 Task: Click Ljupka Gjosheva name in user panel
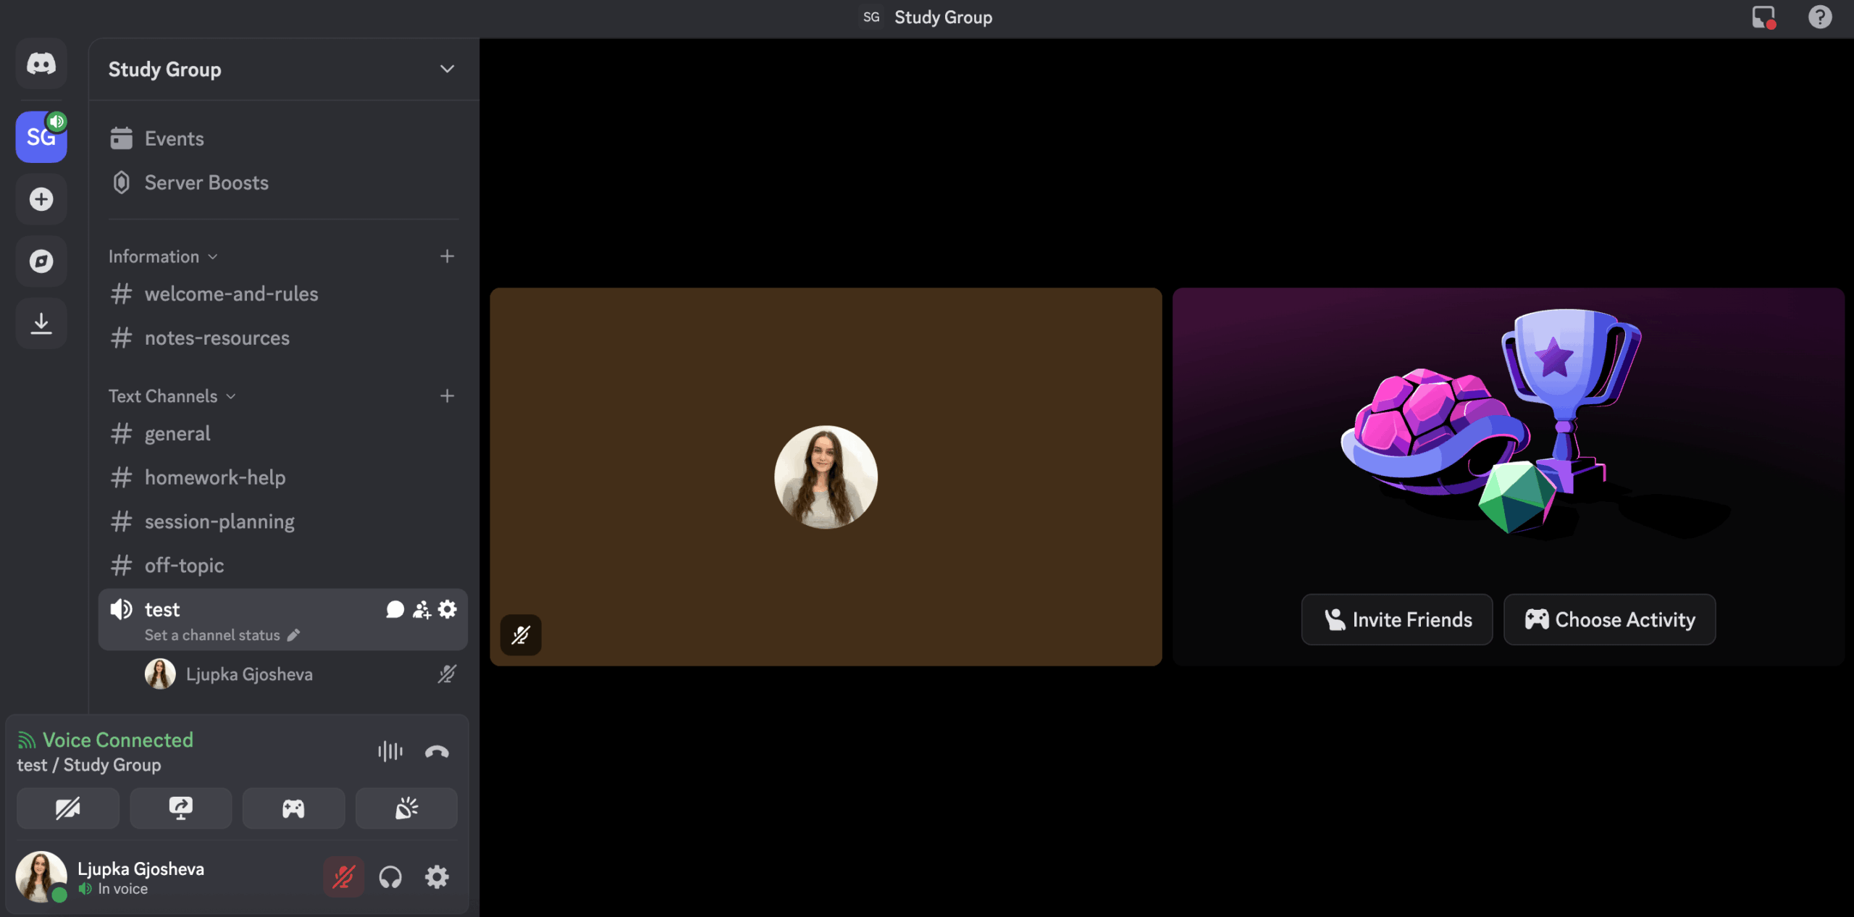pyautogui.click(x=141, y=869)
